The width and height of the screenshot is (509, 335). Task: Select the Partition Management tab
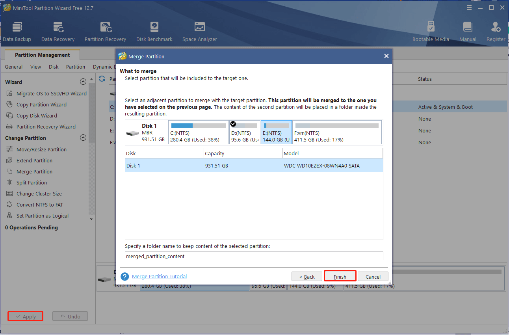[x=43, y=55]
